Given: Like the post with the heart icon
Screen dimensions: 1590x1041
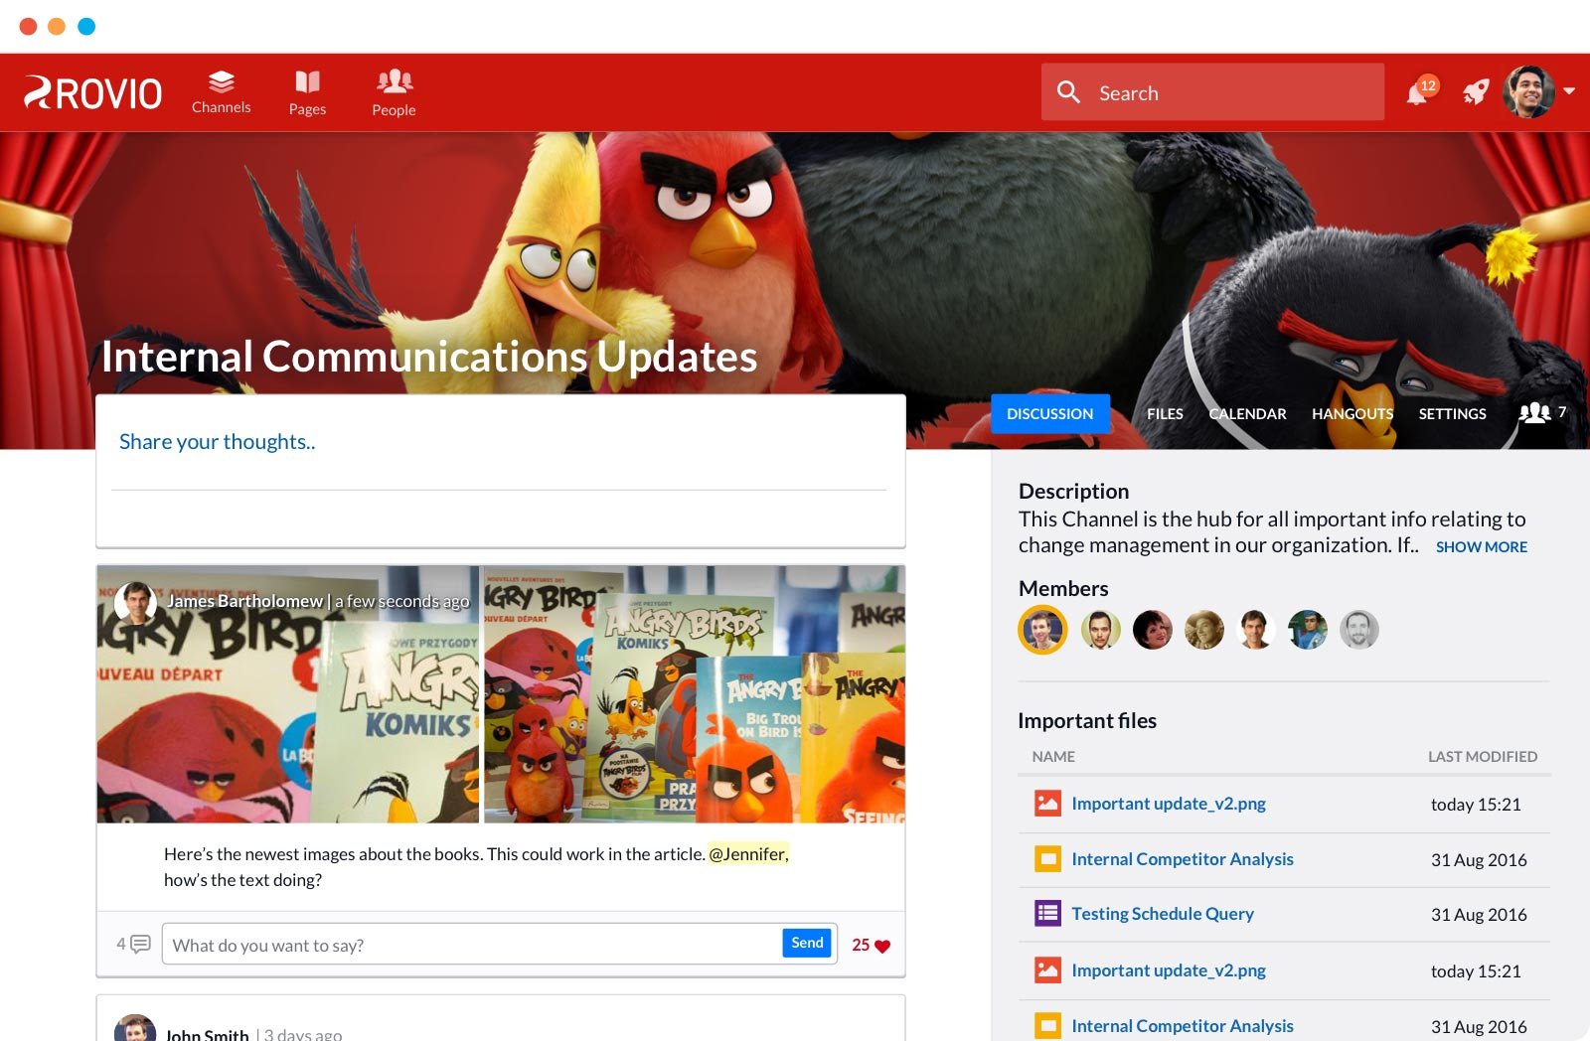Looking at the screenshot, I should pyautogui.click(x=881, y=946).
